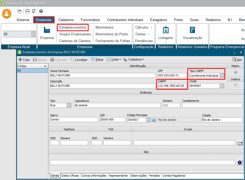Image resolution: width=245 pixels, height=180 pixels.
Task: Open the Listagens clipboard icon
Action: (x=165, y=30)
